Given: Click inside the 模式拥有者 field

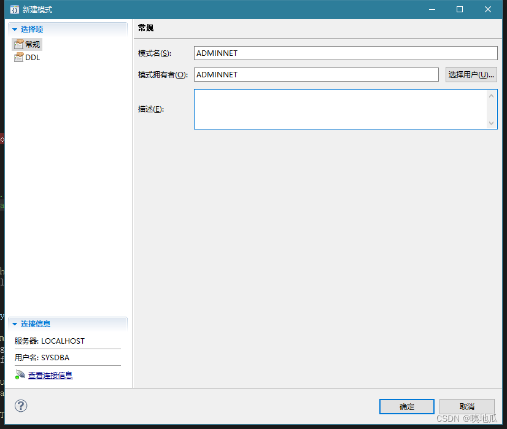Looking at the screenshot, I should tap(316, 74).
